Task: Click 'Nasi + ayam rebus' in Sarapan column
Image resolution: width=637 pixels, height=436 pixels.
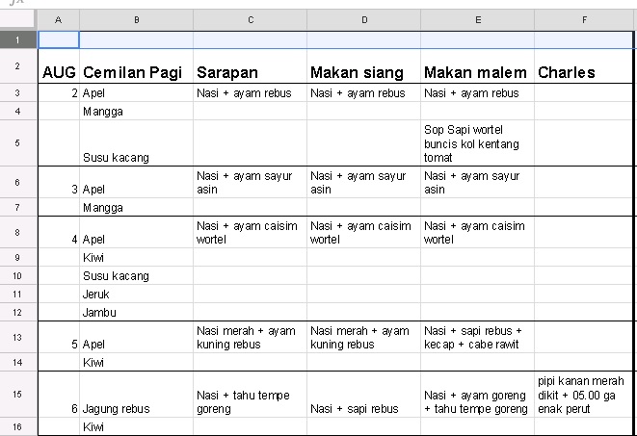Action: [x=251, y=92]
